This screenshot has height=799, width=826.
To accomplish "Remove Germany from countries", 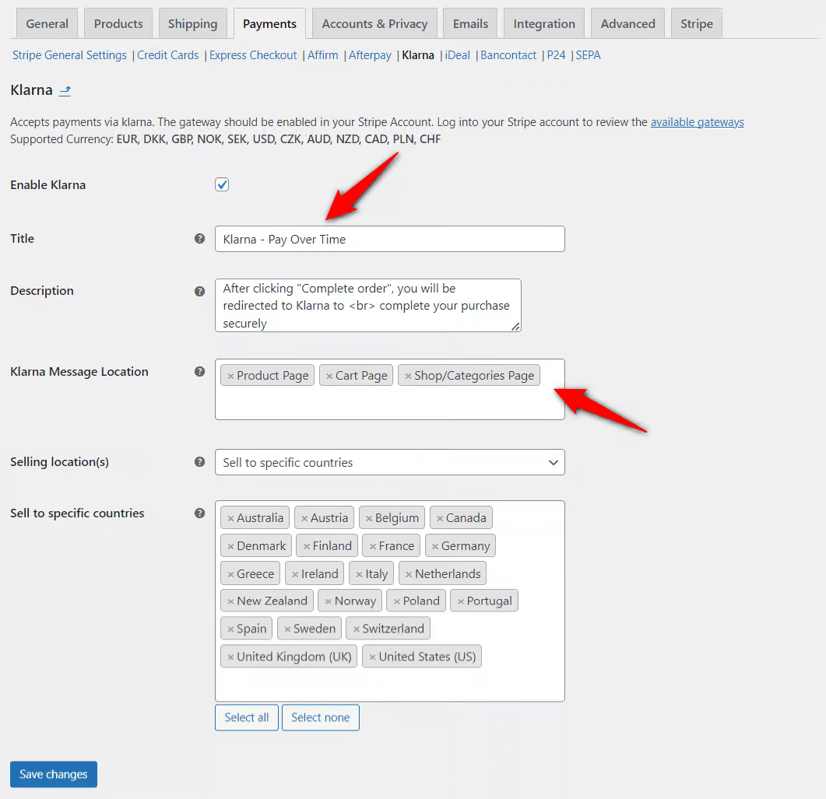I will [435, 546].
